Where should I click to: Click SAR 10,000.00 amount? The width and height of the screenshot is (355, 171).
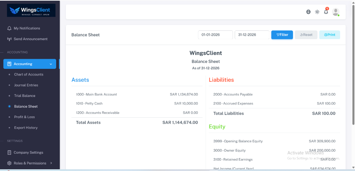pyautogui.click(x=186, y=103)
